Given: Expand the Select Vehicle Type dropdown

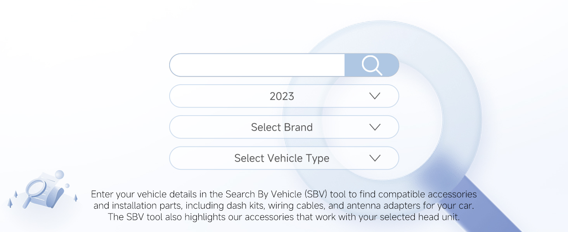Looking at the screenshot, I should coord(284,158).
